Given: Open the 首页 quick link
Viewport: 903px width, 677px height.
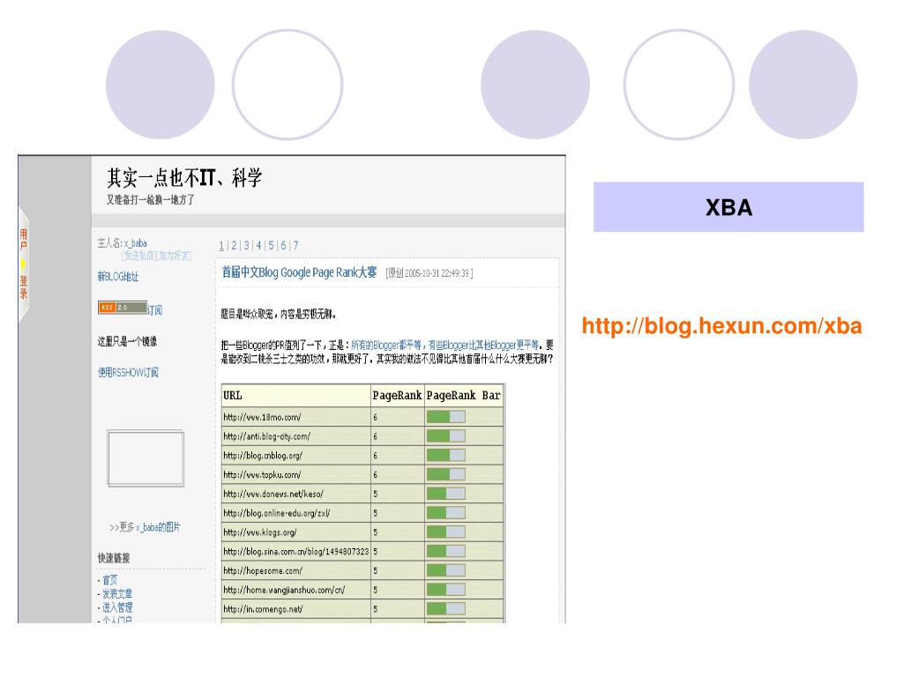Looking at the screenshot, I should (x=109, y=580).
